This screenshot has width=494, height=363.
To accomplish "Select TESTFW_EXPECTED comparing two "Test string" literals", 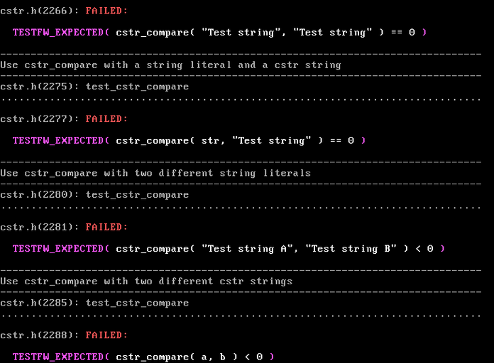I will (219, 33).
